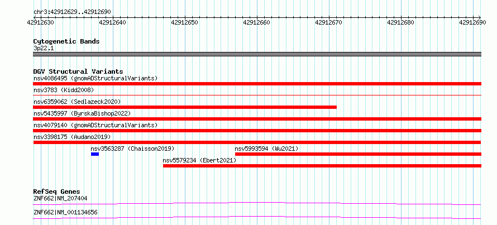Click the nsv5435997 (ByrskaBishop2022) label
The image size is (497, 225).
tap(82, 113)
